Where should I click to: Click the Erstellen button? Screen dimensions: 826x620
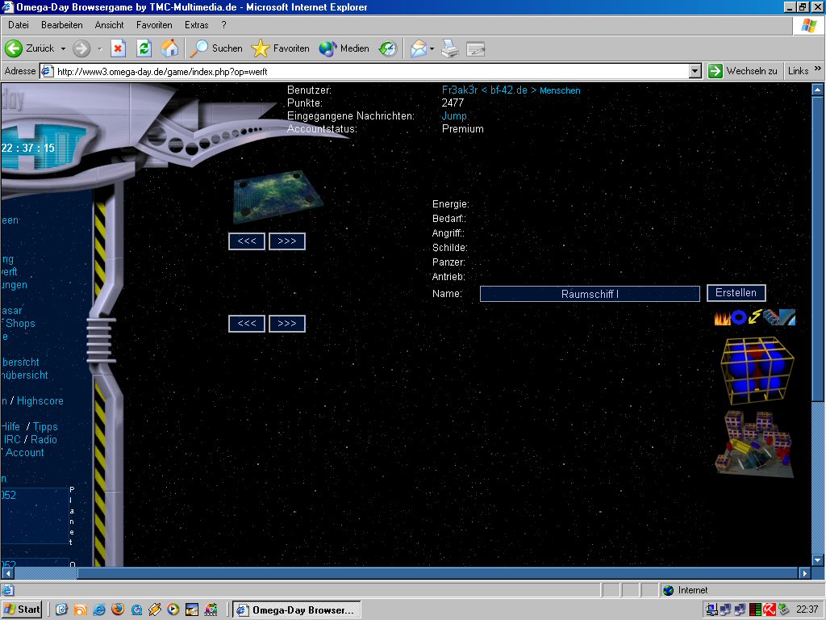click(x=736, y=293)
